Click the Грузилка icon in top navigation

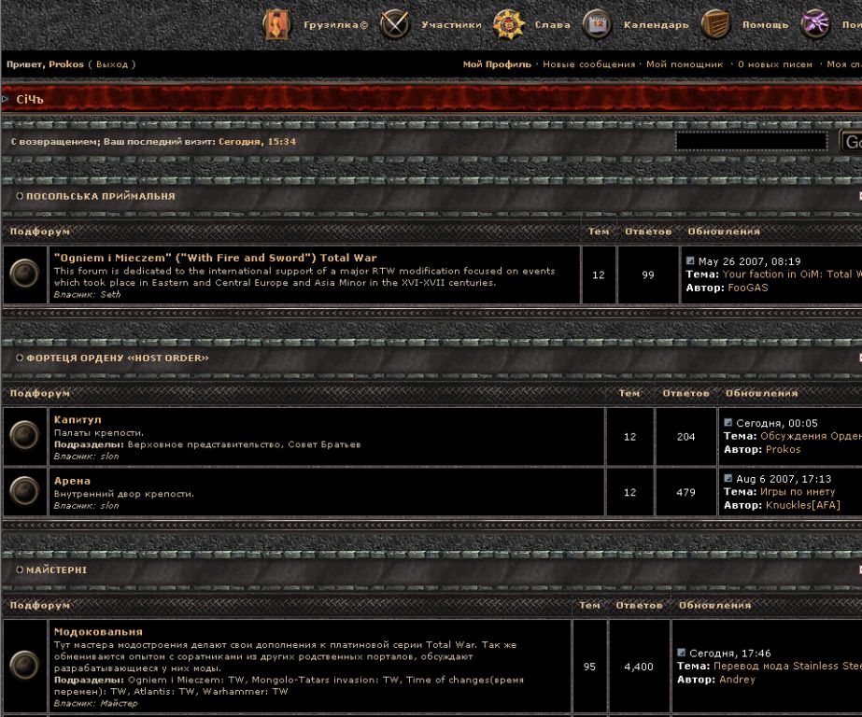[277, 24]
